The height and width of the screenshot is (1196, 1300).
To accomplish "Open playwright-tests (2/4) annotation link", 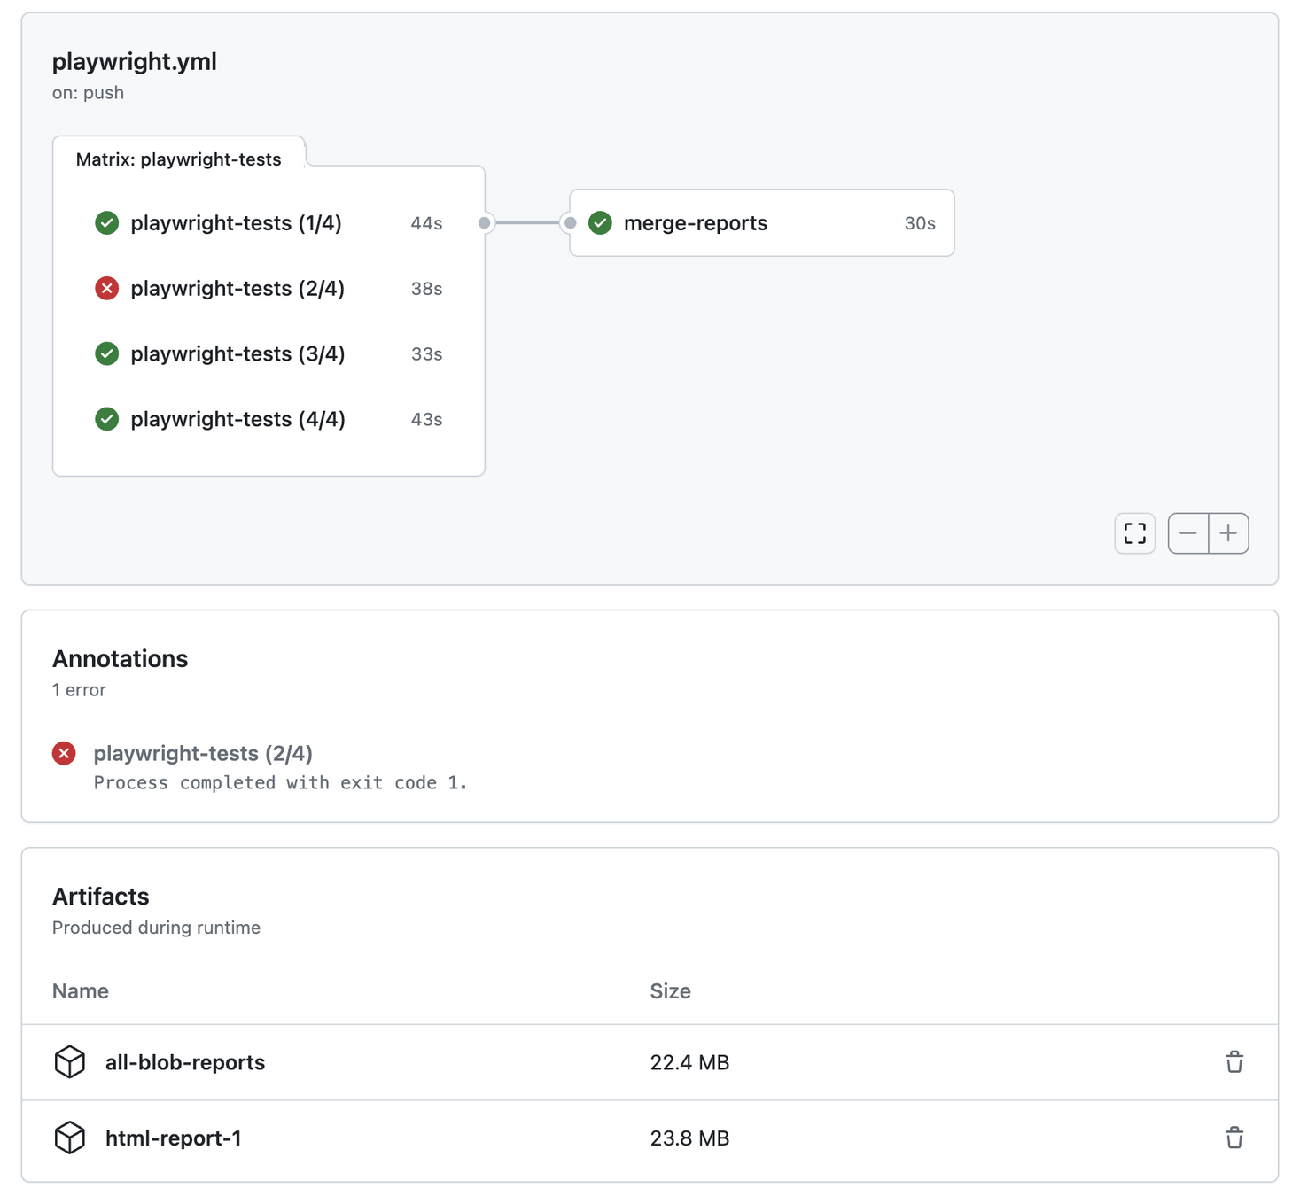I will 203,753.
